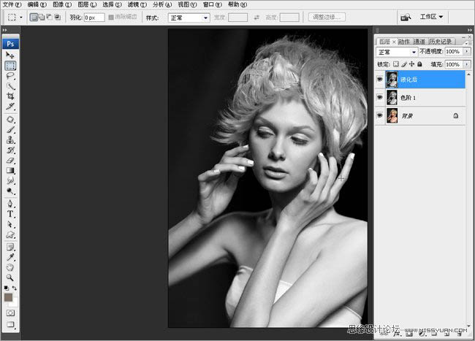Switch to the 通道 tab
Image resolution: width=475 pixels, height=341 pixels.
click(x=419, y=42)
